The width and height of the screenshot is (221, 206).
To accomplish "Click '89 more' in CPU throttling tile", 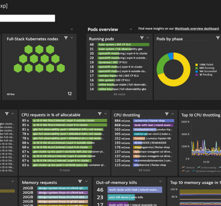I will click(x=144, y=170).
